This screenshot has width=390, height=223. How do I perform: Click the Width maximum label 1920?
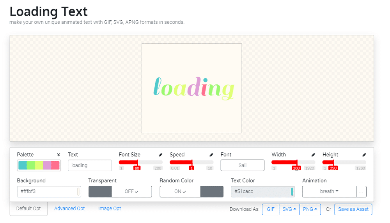coord(309,168)
